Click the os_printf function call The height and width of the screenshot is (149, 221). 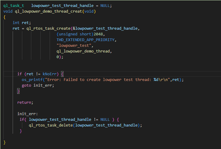coord(33,79)
